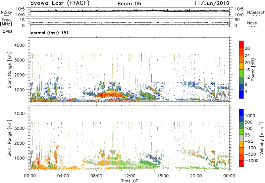265x183 pixels.
Task: Click the '12:00' time axis label
Action: tap(130, 176)
